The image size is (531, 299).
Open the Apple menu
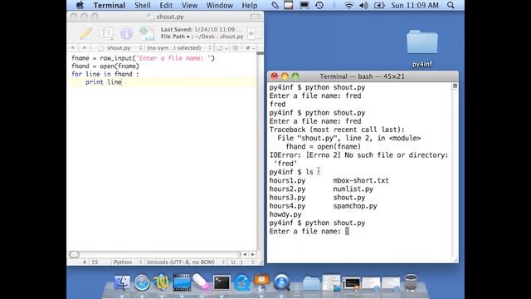click(80, 5)
